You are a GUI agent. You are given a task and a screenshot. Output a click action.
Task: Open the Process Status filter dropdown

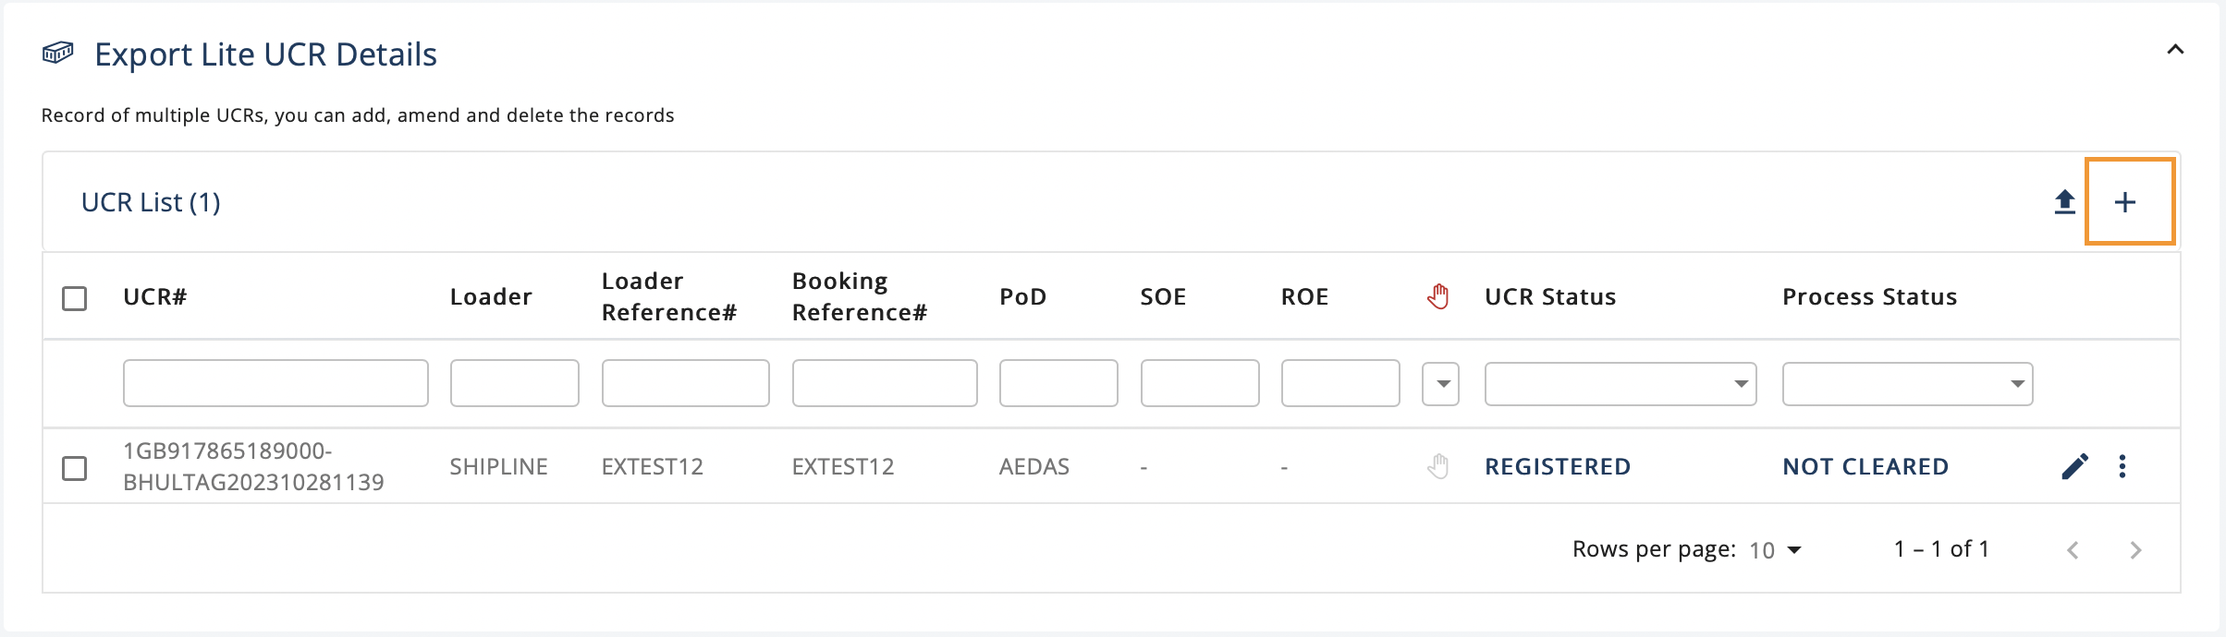(x=1906, y=384)
